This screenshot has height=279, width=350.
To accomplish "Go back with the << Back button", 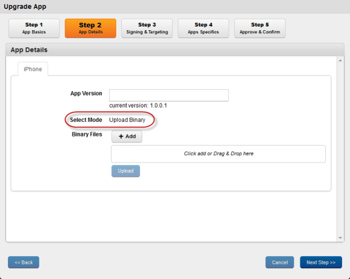I will (x=24, y=262).
